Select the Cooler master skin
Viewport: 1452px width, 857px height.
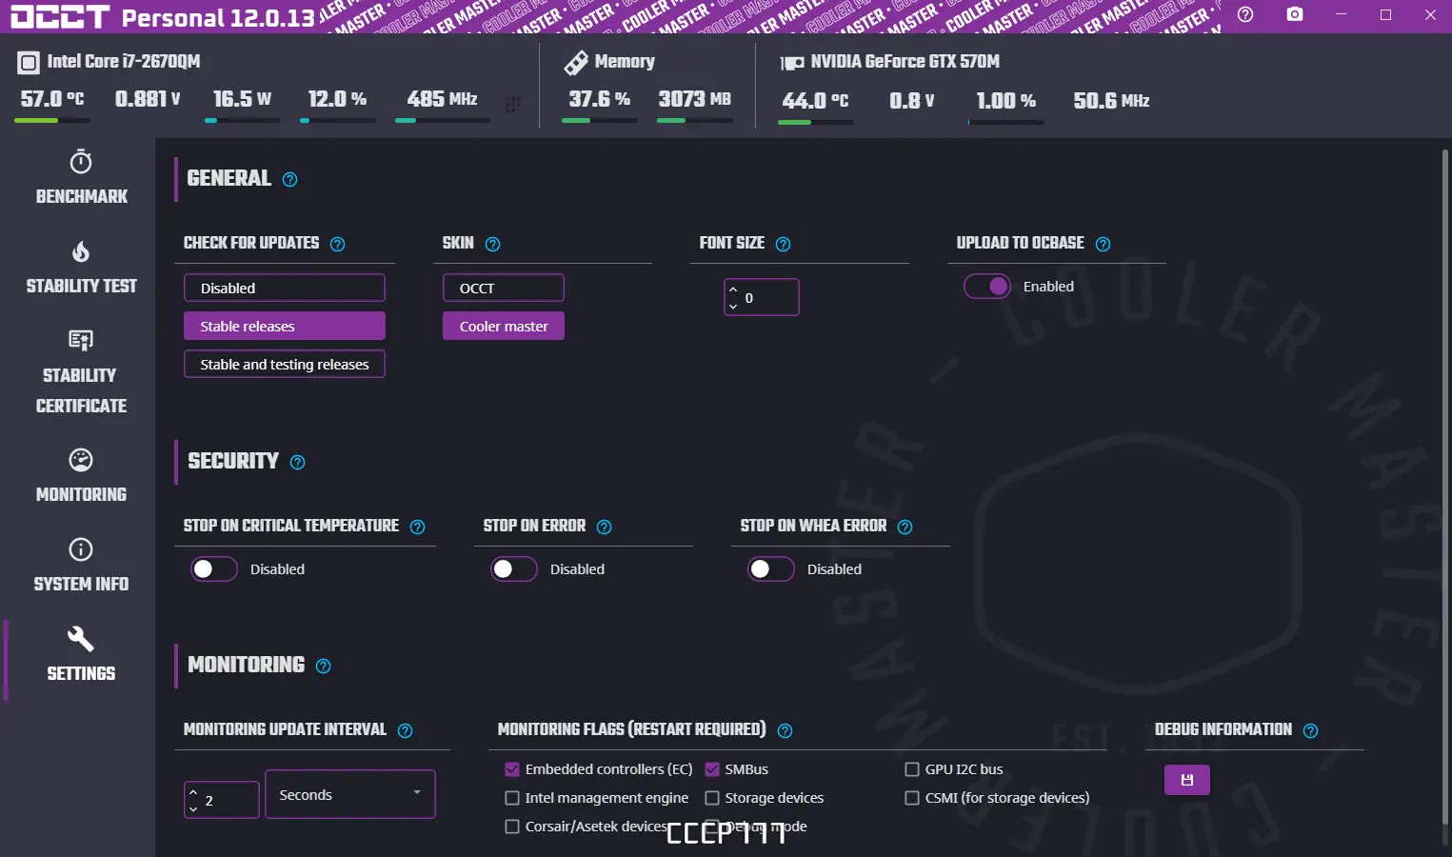[504, 326]
